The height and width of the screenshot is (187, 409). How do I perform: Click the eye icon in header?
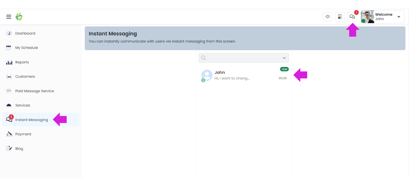click(328, 17)
